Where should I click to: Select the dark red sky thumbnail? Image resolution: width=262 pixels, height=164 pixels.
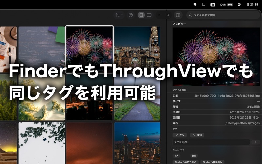click(x=89, y=143)
